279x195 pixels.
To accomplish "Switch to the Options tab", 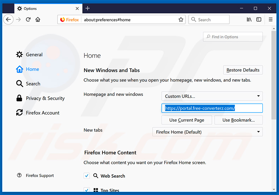I will [x=48, y=8].
